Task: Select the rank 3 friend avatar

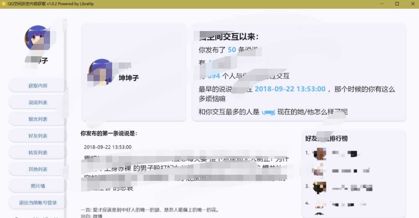Action: pyautogui.click(x=320, y=187)
